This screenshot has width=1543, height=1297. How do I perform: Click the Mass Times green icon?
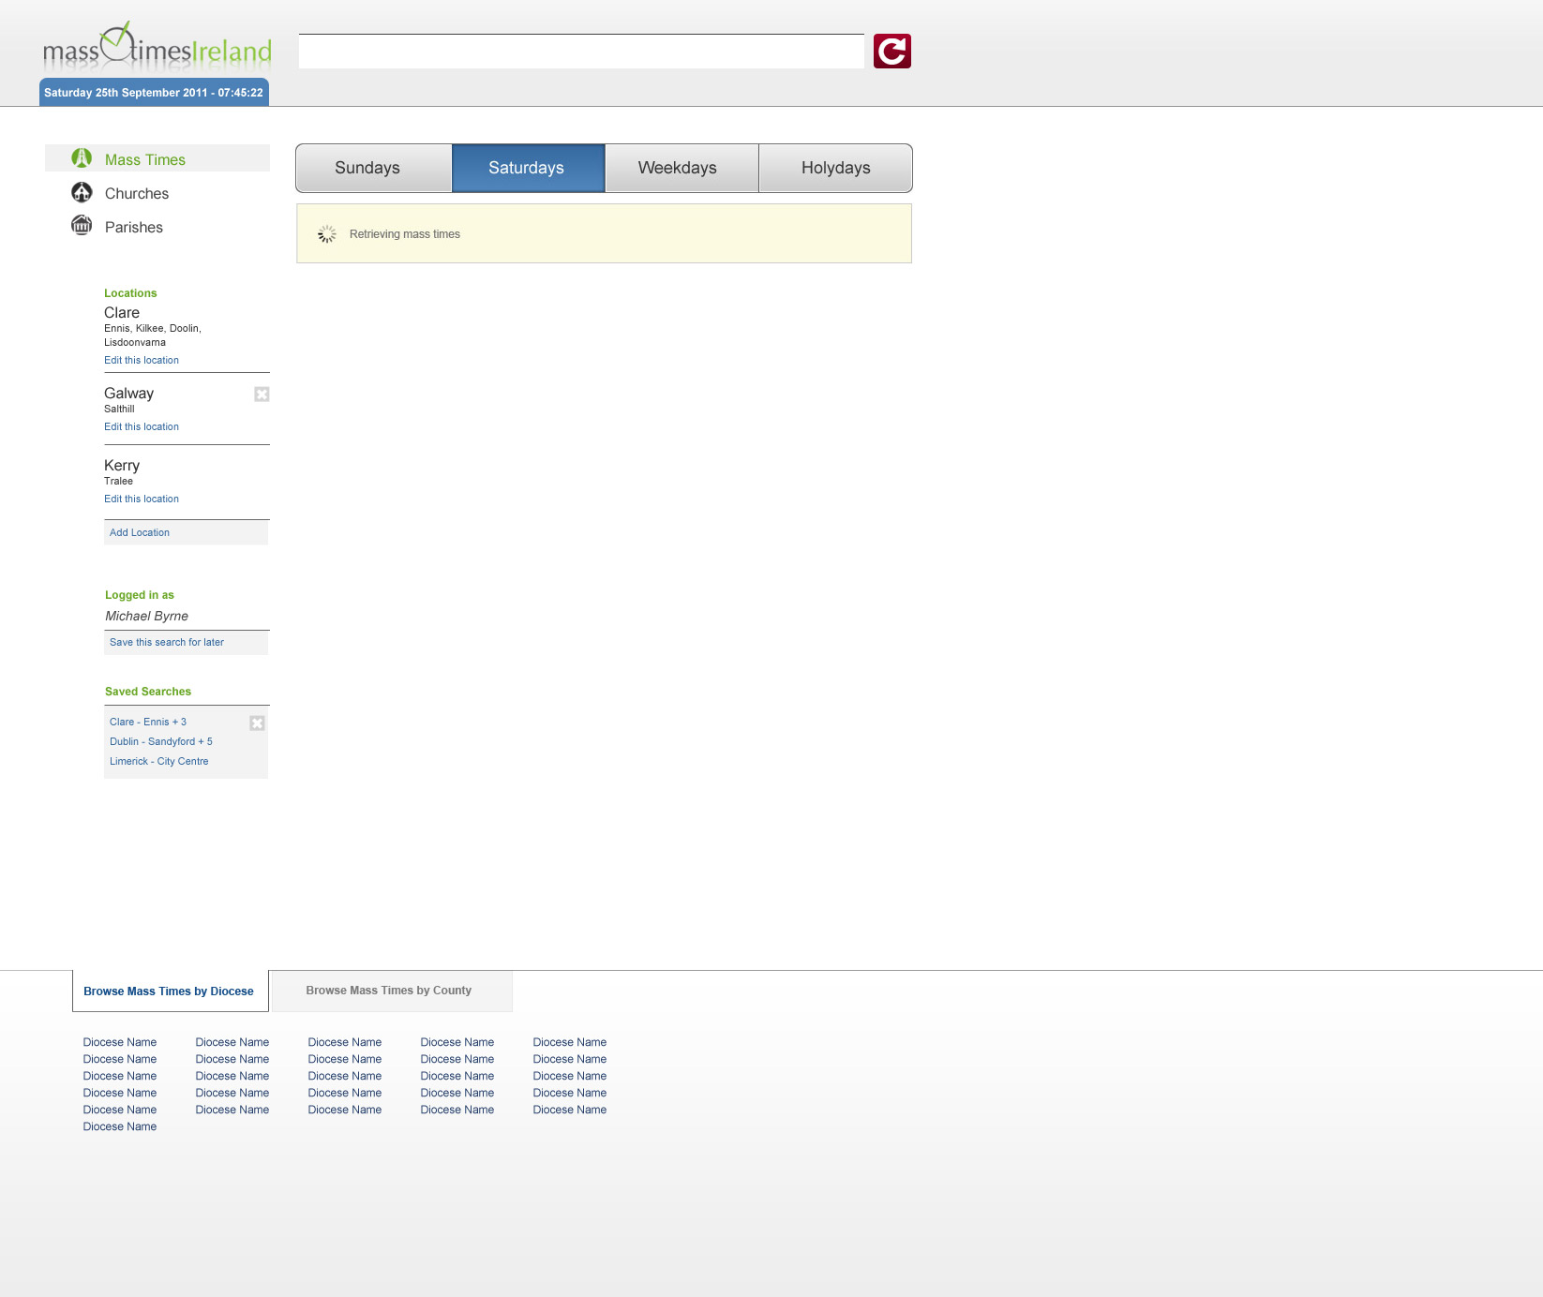pyautogui.click(x=82, y=158)
